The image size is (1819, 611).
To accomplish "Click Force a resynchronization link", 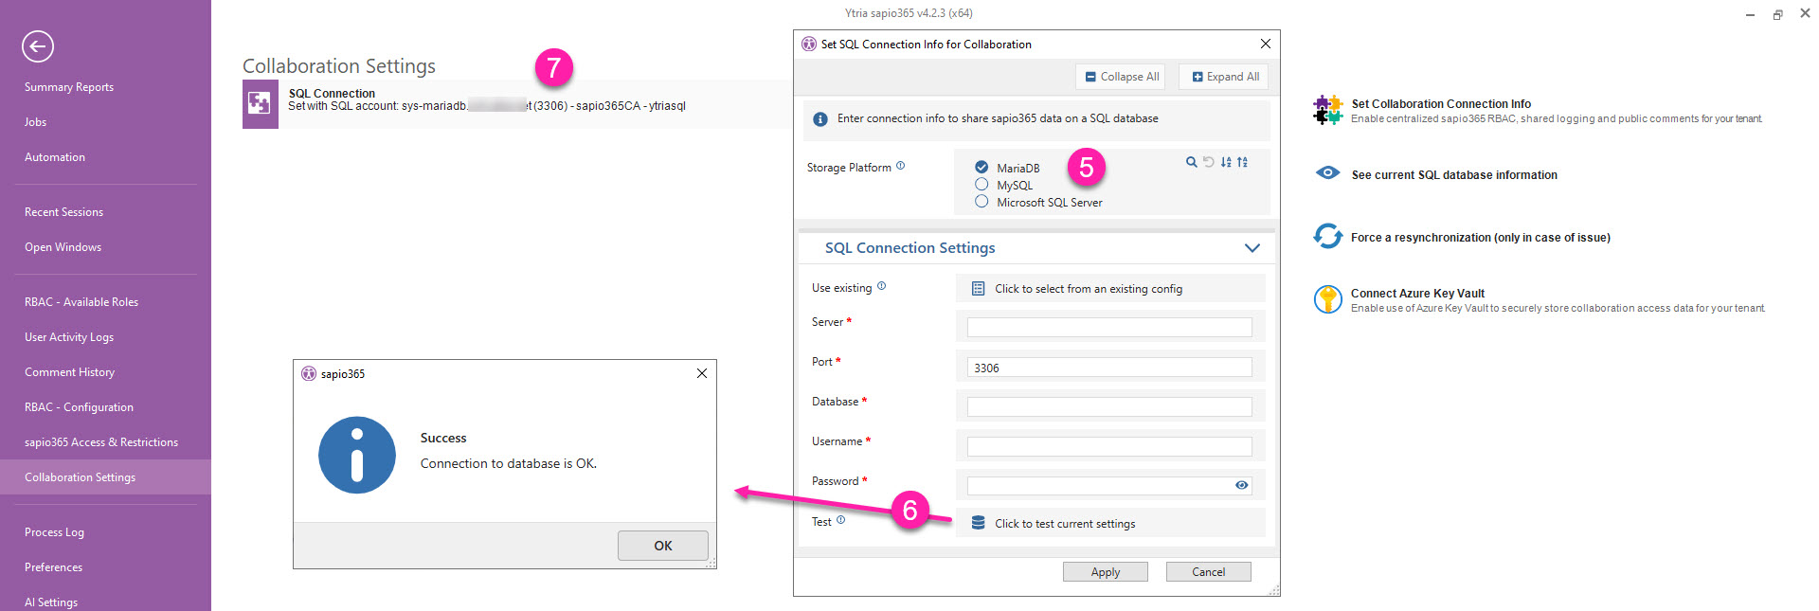I will (1481, 238).
